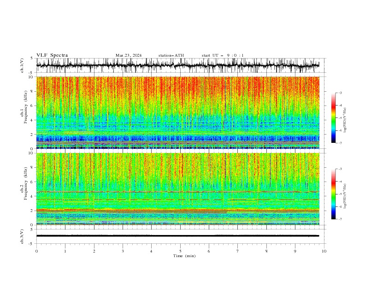Click the ch.1 colorbar scale
The width and height of the screenshot is (365, 282).
pos(334,118)
